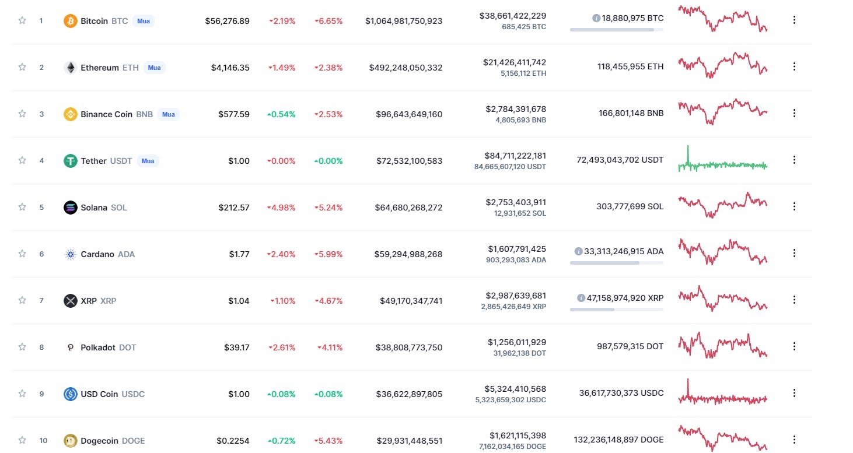Click the Cardano logo icon
853x453 pixels.
70,254
